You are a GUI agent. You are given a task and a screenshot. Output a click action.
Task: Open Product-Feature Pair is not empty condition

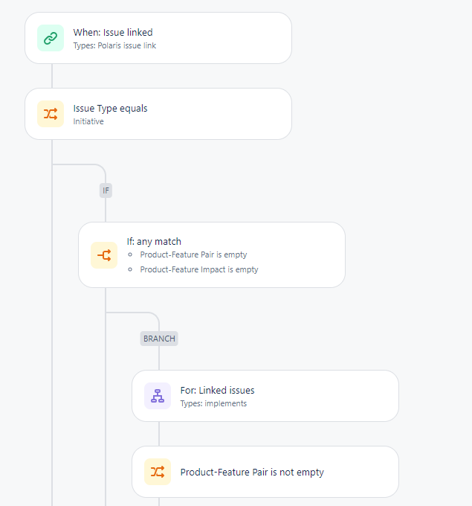click(265, 472)
